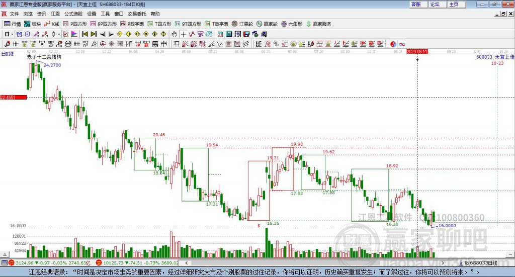Click the 老子十二宫结构 label

coord(44,57)
